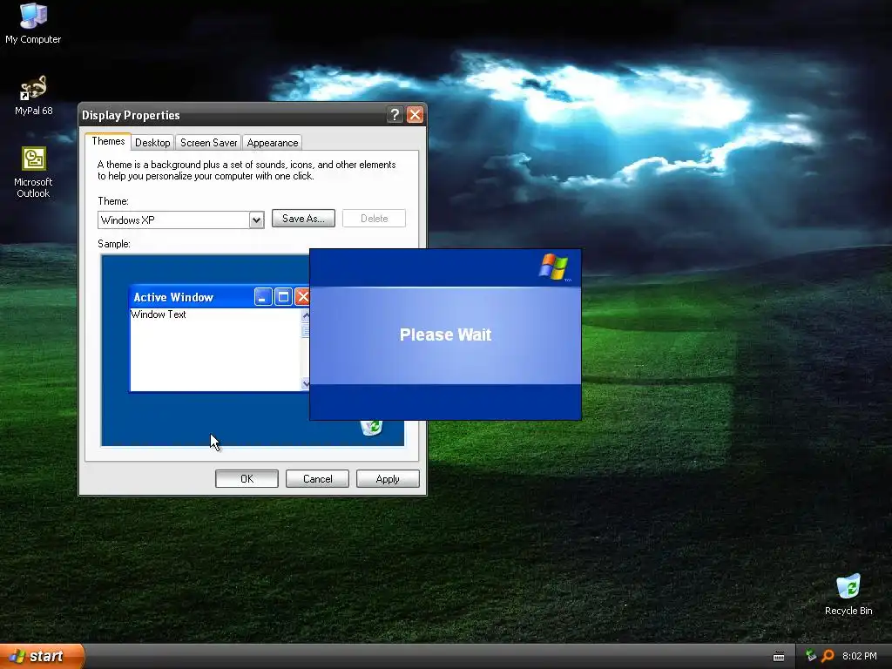Click the Apply button

(x=388, y=479)
